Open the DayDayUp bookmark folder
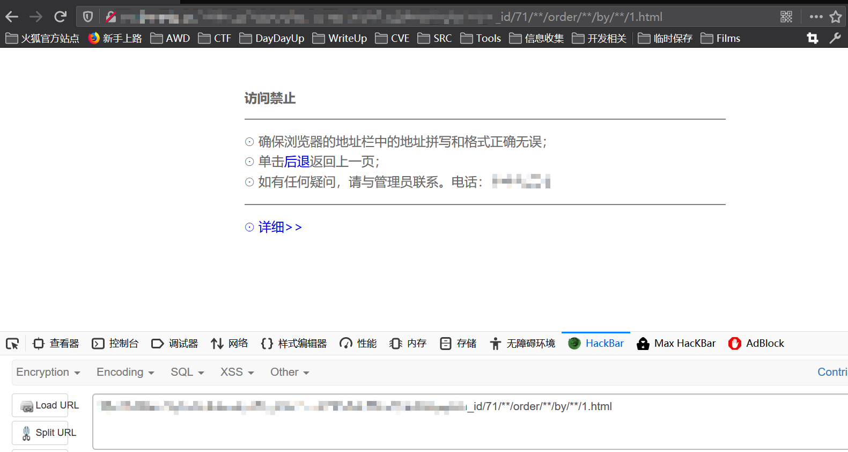Viewport: 848px width, 452px height. coord(272,38)
